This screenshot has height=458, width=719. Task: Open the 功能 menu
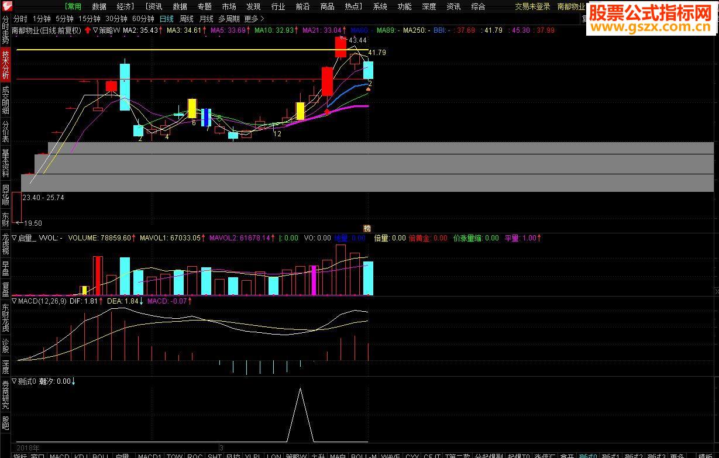(x=404, y=6)
